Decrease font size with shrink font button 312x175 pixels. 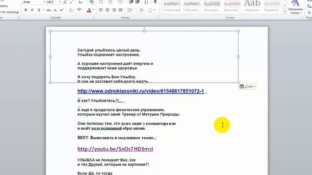pos(71,2)
